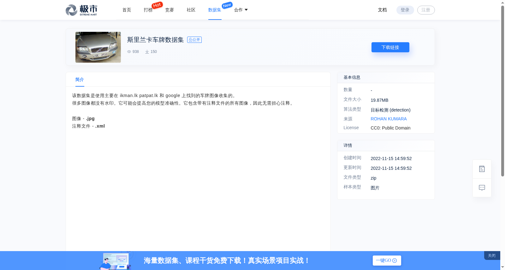Click the vertical page scrollbar
The image size is (505, 270).
click(x=502, y=91)
